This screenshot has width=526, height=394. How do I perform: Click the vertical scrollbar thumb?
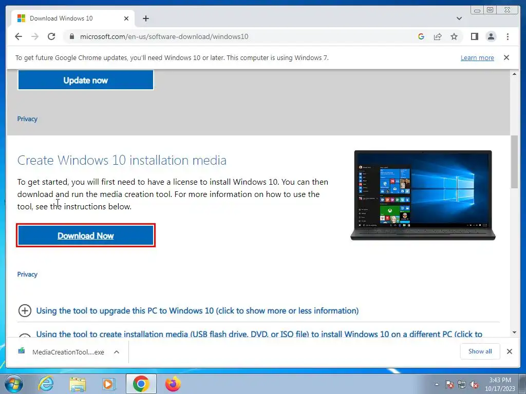pyautogui.click(x=514, y=162)
